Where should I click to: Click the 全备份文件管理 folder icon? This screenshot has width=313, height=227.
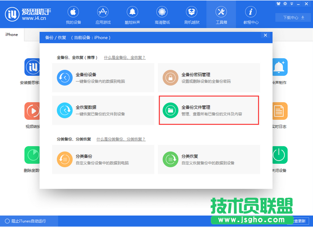(170, 110)
